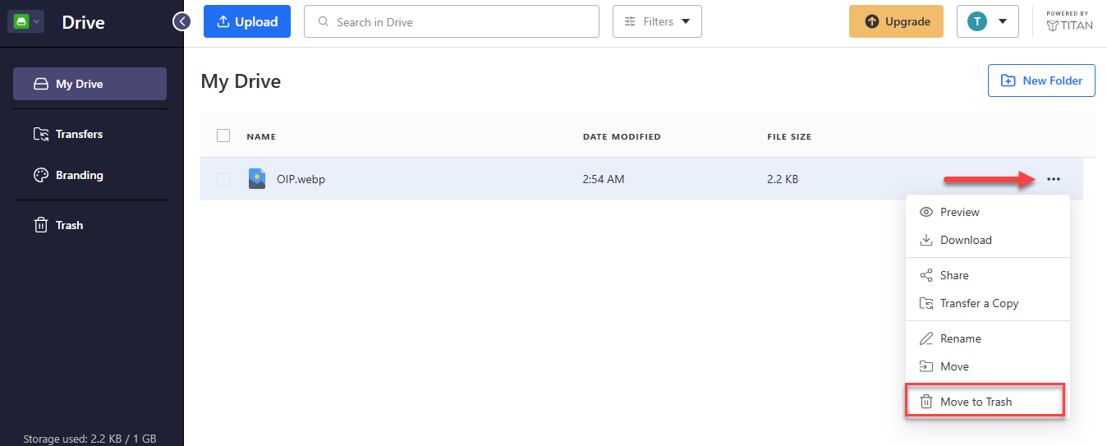Choose Transfer a Copy from the menu

(988, 303)
